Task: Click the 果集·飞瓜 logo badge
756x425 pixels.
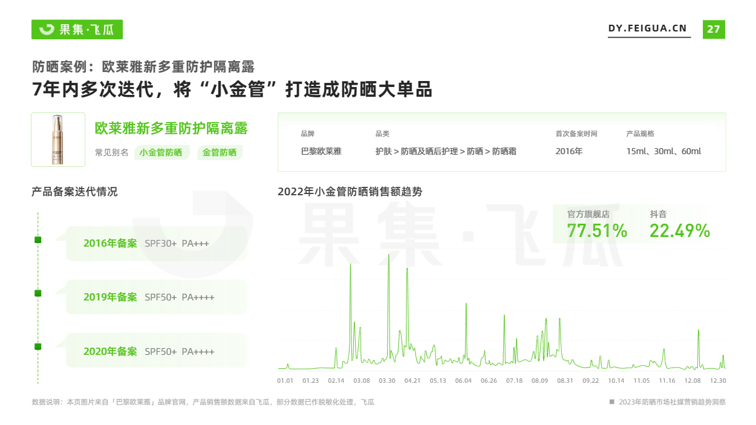Action: point(77,29)
